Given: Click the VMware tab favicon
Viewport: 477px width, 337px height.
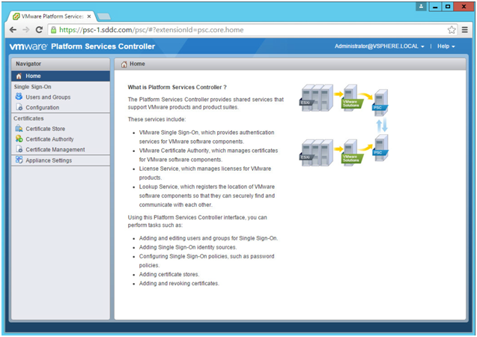Looking at the screenshot, I should [x=16, y=16].
